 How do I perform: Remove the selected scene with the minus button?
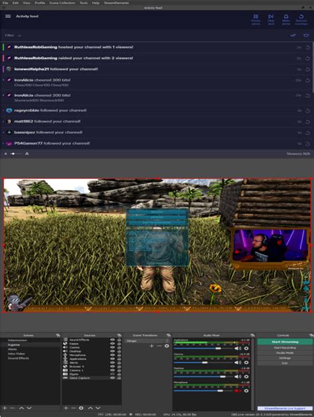point(12,408)
